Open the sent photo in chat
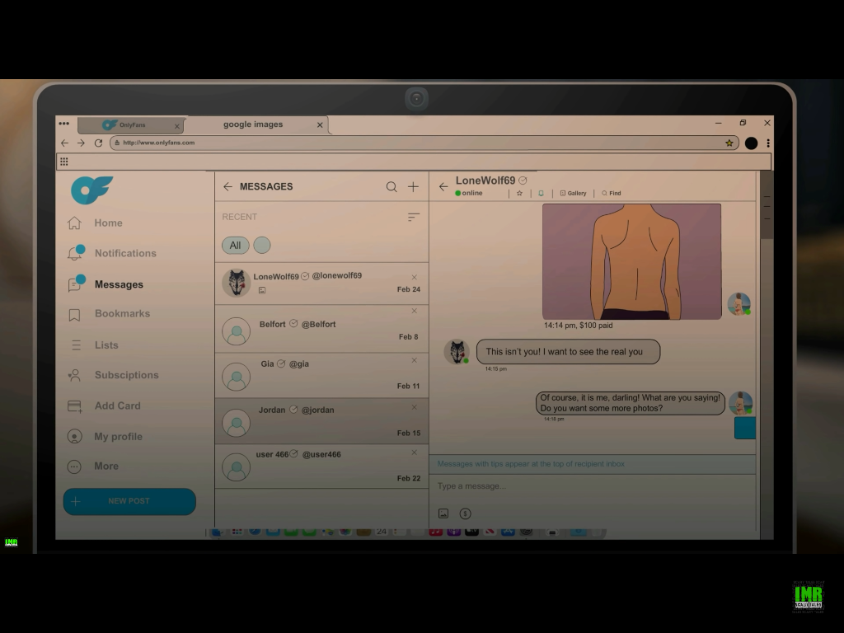 tap(631, 261)
